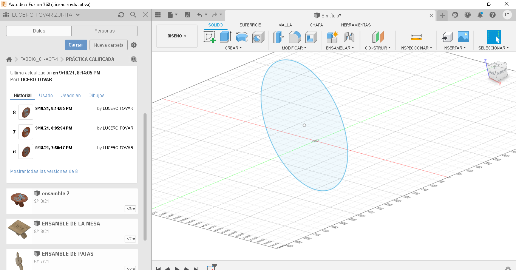Viewport: 516px width, 270px height.
Task: Expand the CONSTRUIR dropdown menu
Action: pos(378,48)
